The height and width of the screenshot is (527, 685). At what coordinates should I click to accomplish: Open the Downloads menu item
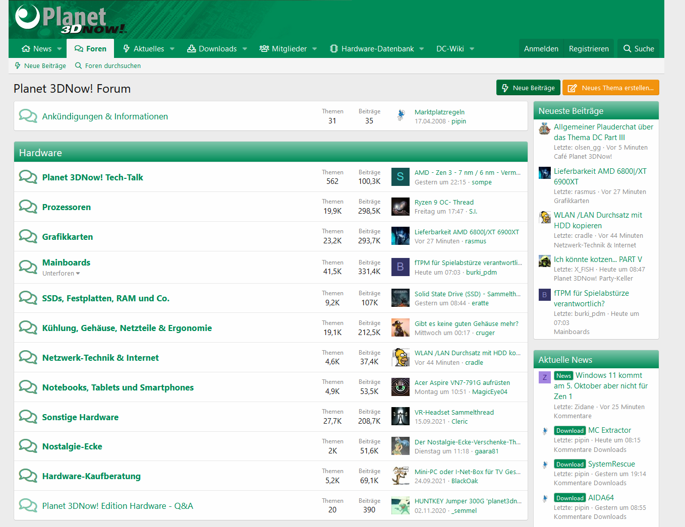click(212, 49)
